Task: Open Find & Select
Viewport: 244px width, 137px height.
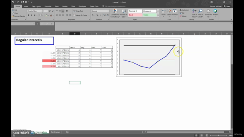Action: 200,13
